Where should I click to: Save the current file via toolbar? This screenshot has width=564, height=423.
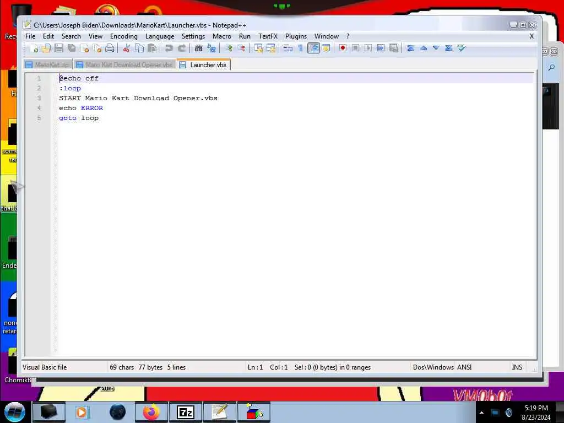(x=59, y=48)
